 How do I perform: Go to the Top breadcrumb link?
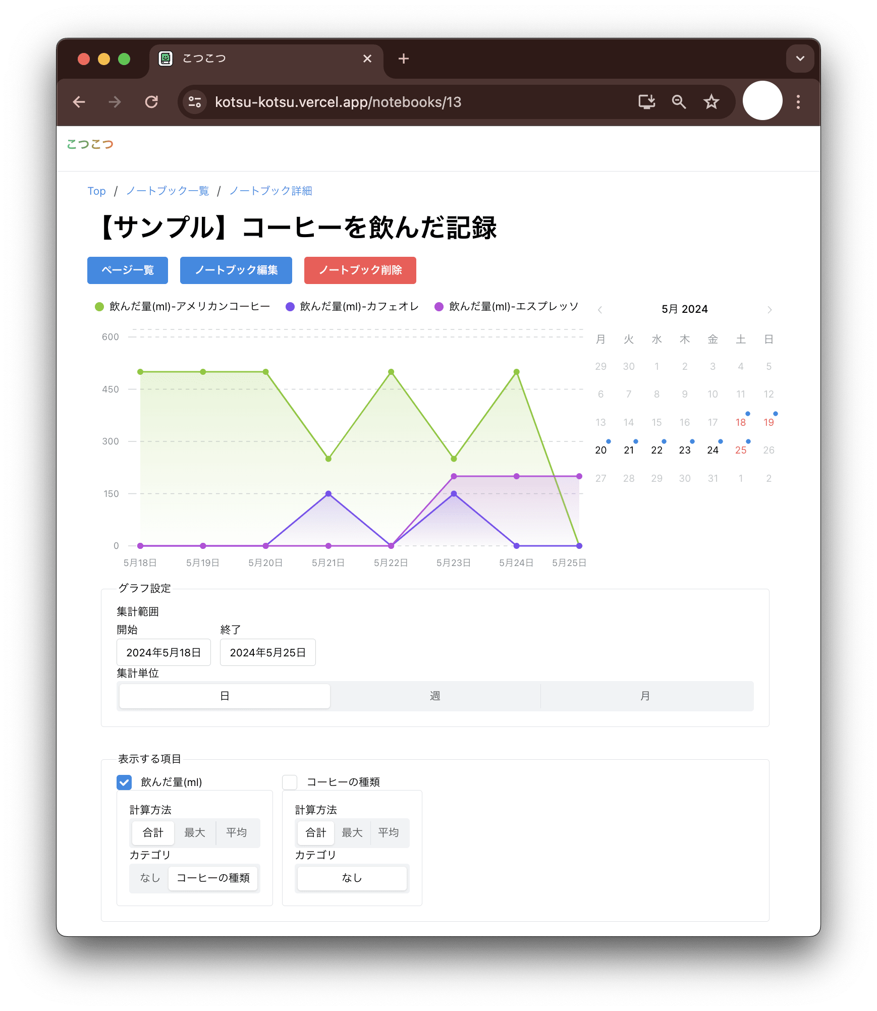(97, 191)
